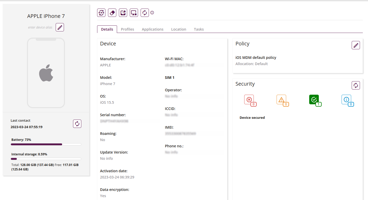Stay on the Details tab
Image resolution: width=368 pixels, height=200 pixels.
[107, 29]
